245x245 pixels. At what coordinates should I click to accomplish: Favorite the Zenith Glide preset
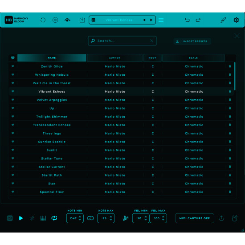point(13,66)
